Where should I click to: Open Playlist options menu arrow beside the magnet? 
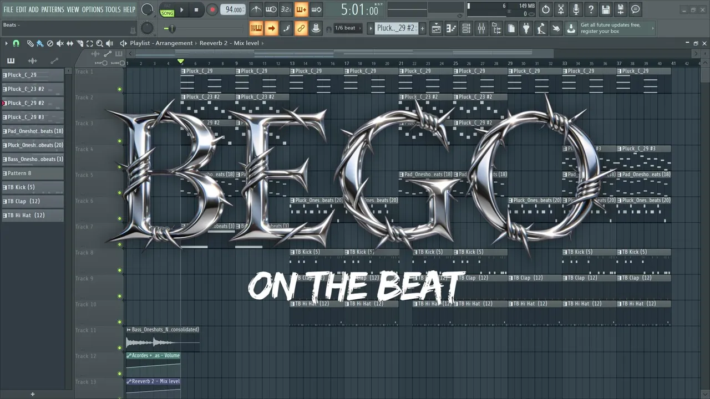pyautogui.click(x=6, y=43)
